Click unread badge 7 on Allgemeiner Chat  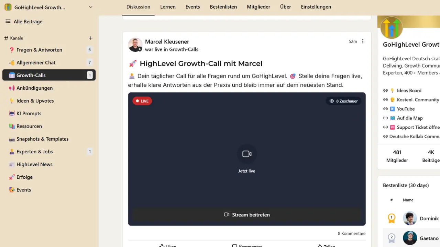[x=90, y=62]
